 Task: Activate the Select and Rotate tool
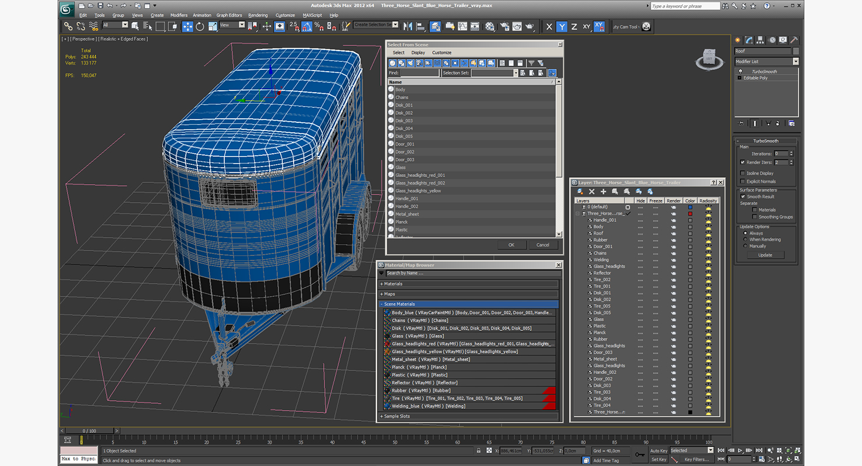coord(200,26)
